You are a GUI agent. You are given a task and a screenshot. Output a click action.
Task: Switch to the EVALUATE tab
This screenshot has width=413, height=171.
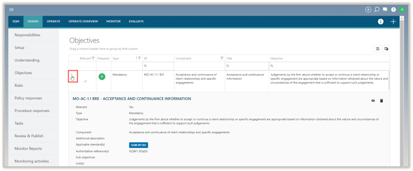[x=136, y=21]
